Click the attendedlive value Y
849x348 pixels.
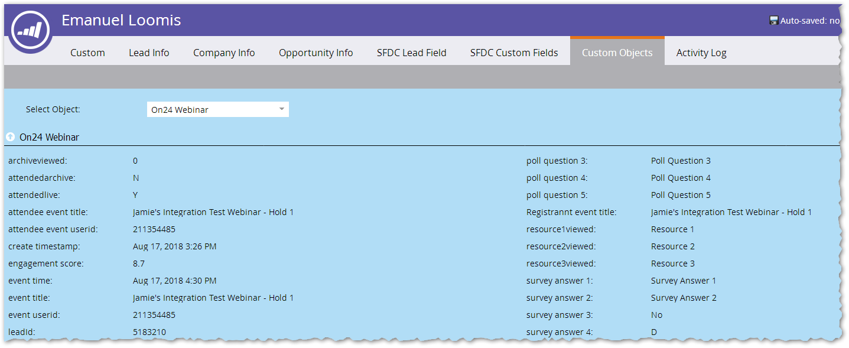[135, 195]
